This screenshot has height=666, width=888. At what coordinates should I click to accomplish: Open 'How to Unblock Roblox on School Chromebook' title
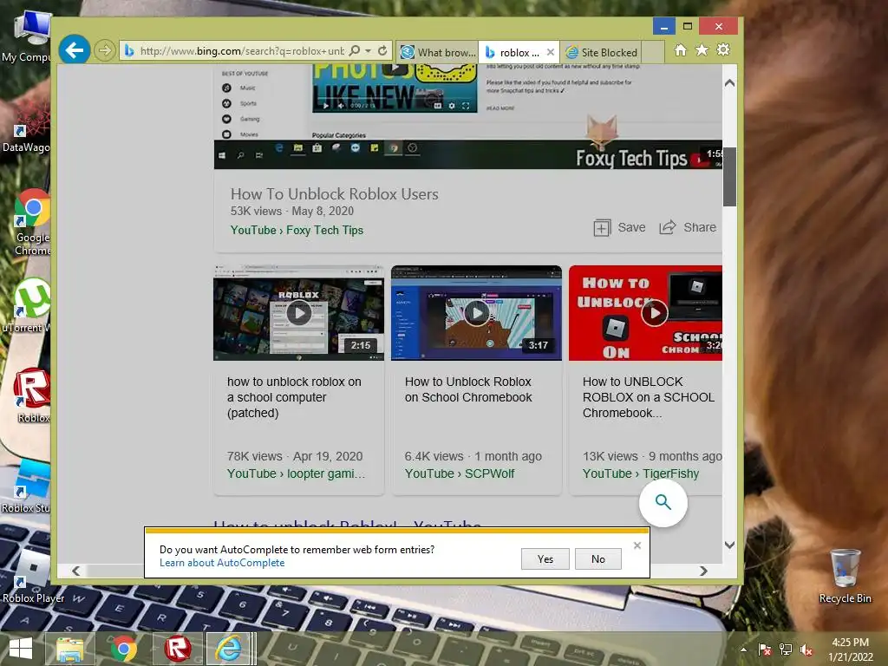(468, 389)
